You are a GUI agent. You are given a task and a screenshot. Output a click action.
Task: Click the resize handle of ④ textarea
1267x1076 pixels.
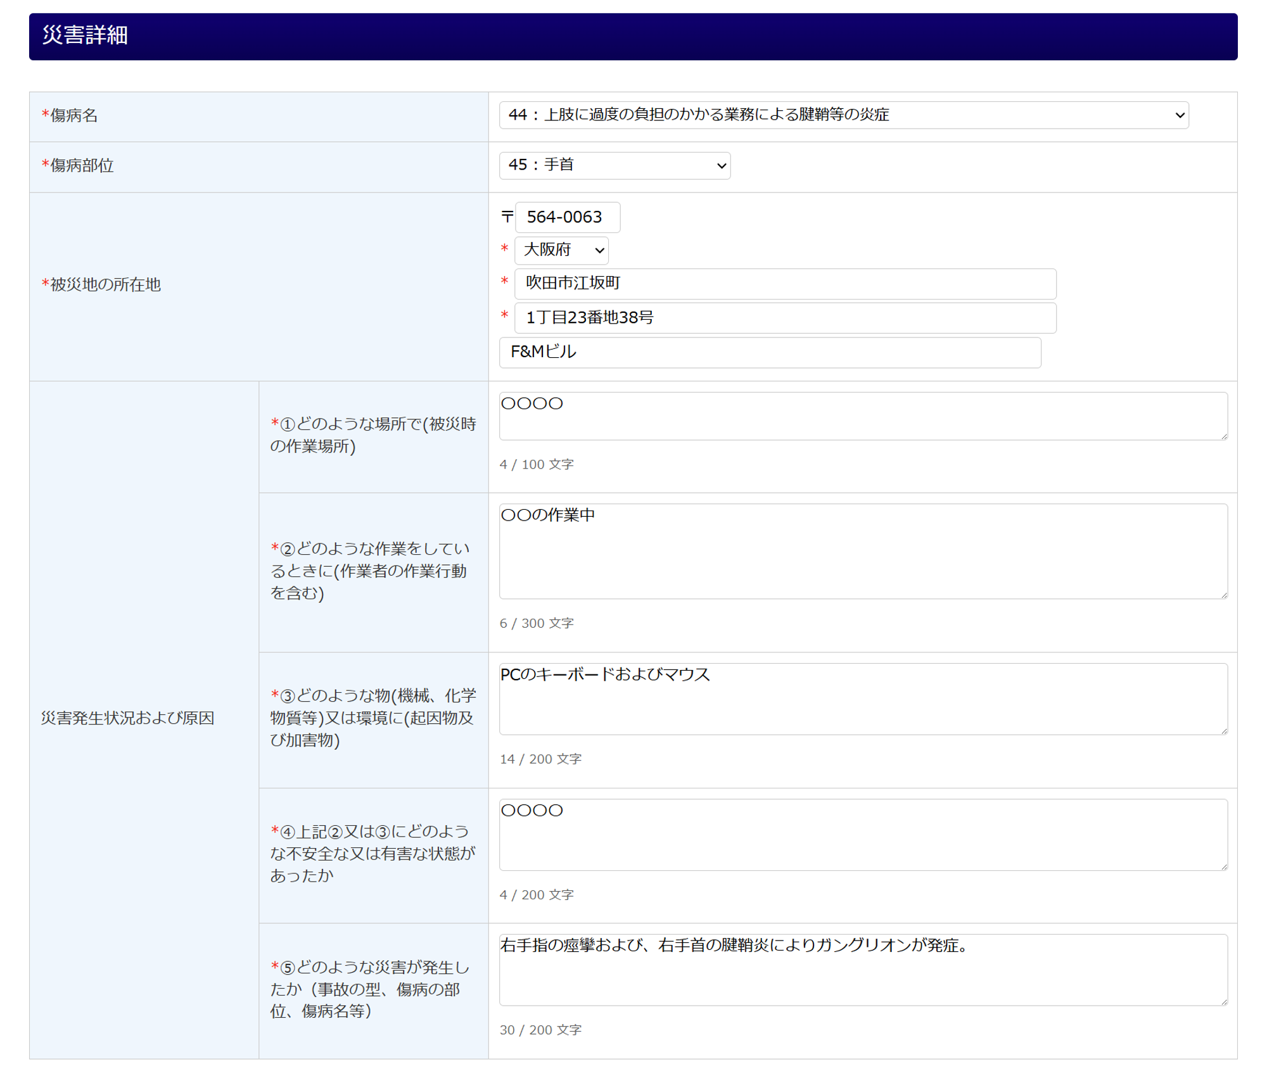1224,866
